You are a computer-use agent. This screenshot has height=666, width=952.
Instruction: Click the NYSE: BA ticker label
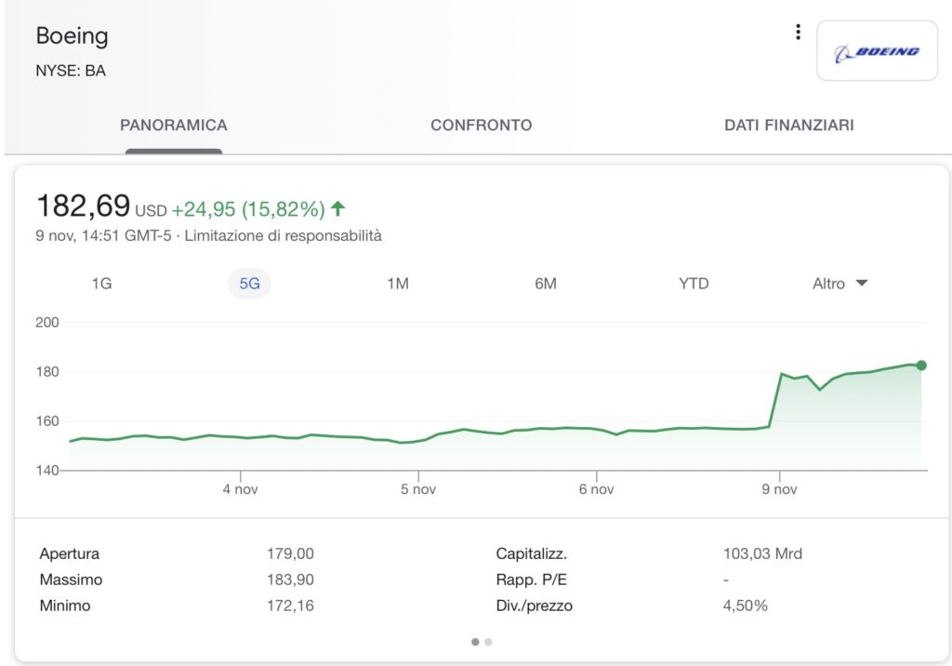tap(71, 71)
